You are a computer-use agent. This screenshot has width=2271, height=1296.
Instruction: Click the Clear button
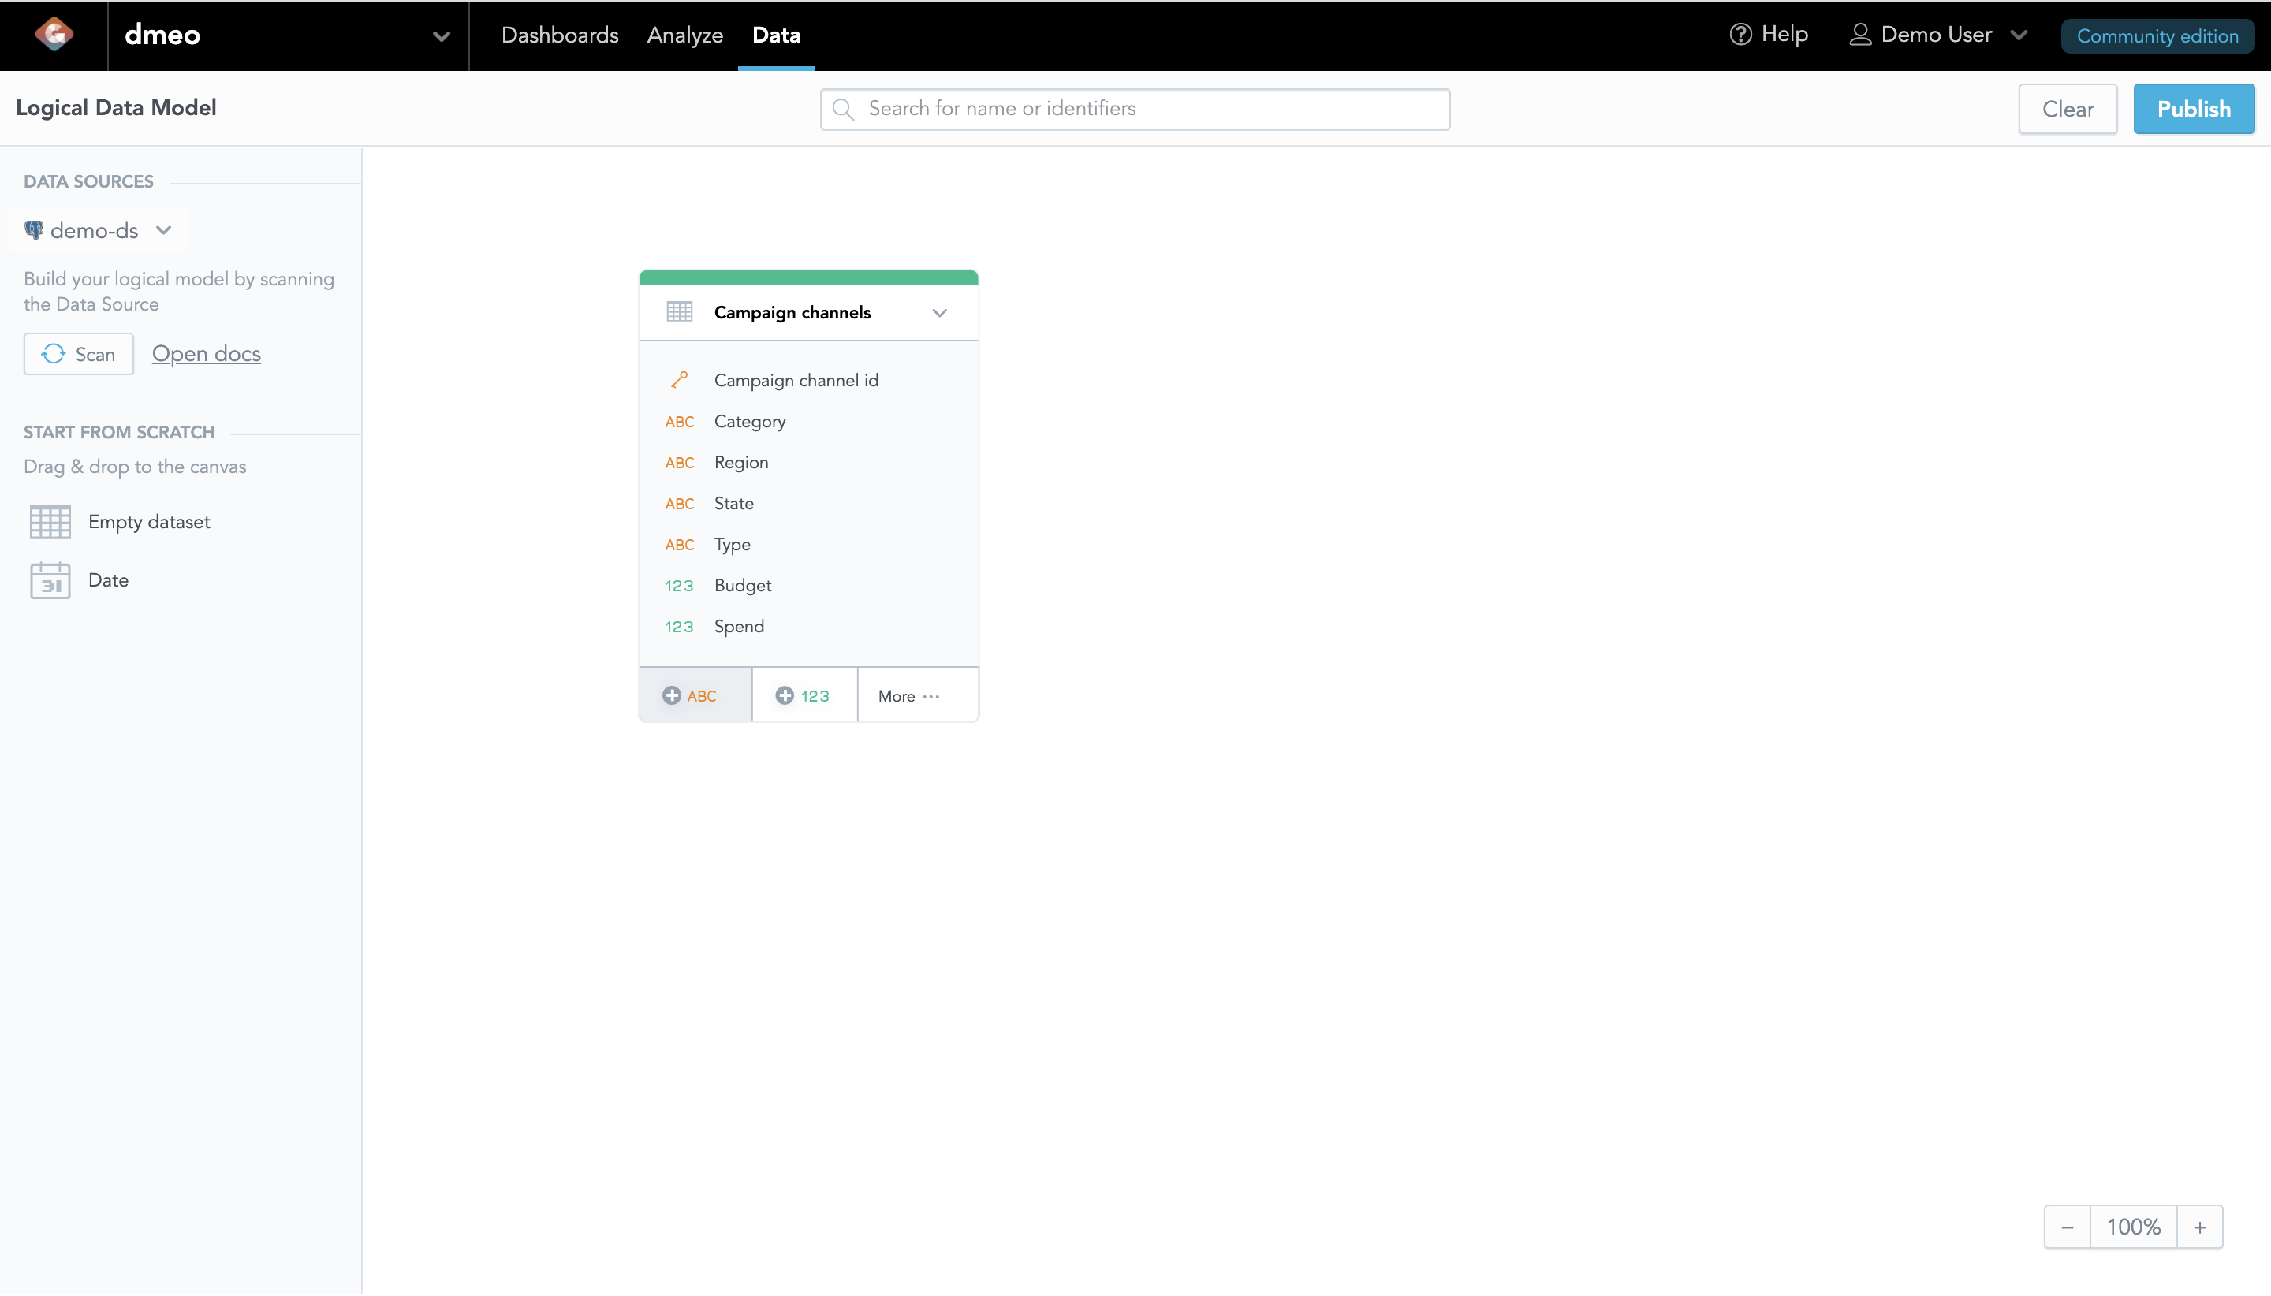(x=2067, y=109)
